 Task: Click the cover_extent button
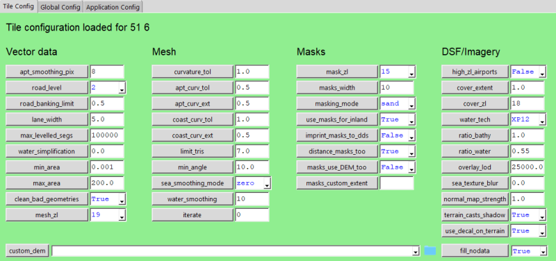(475, 88)
